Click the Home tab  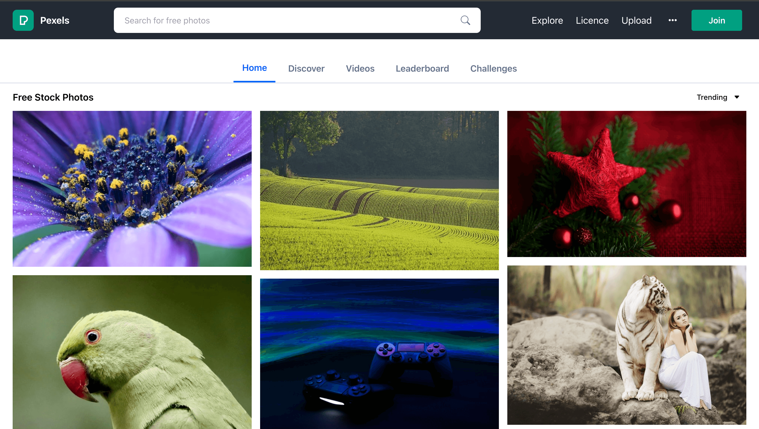pyautogui.click(x=254, y=68)
